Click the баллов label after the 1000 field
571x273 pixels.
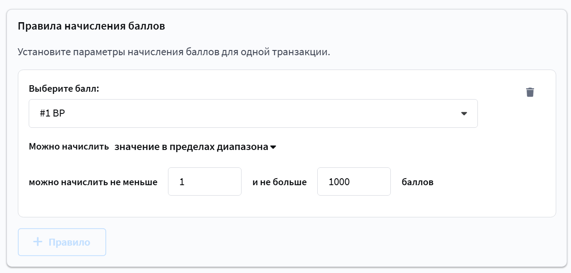click(x=417, y=182)
